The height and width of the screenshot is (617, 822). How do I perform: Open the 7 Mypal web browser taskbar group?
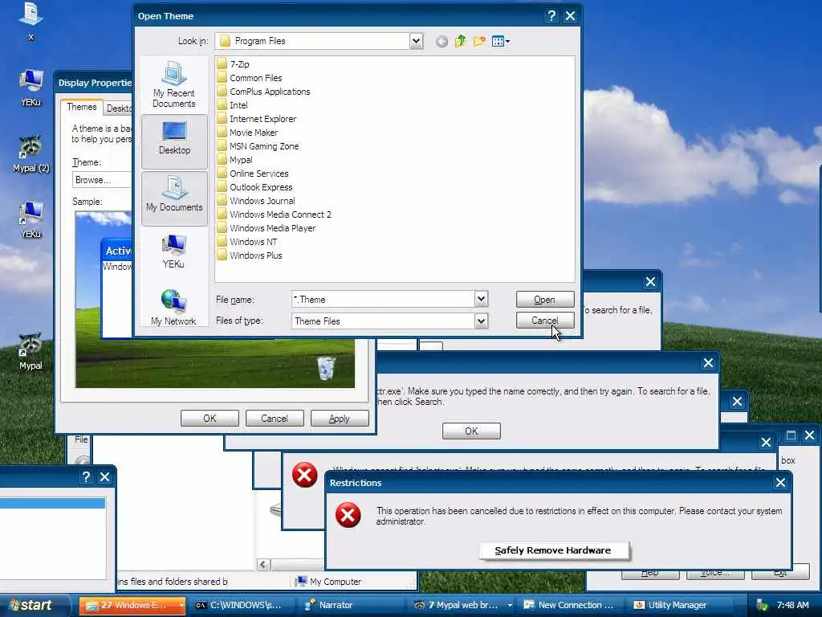click(463, 605)
